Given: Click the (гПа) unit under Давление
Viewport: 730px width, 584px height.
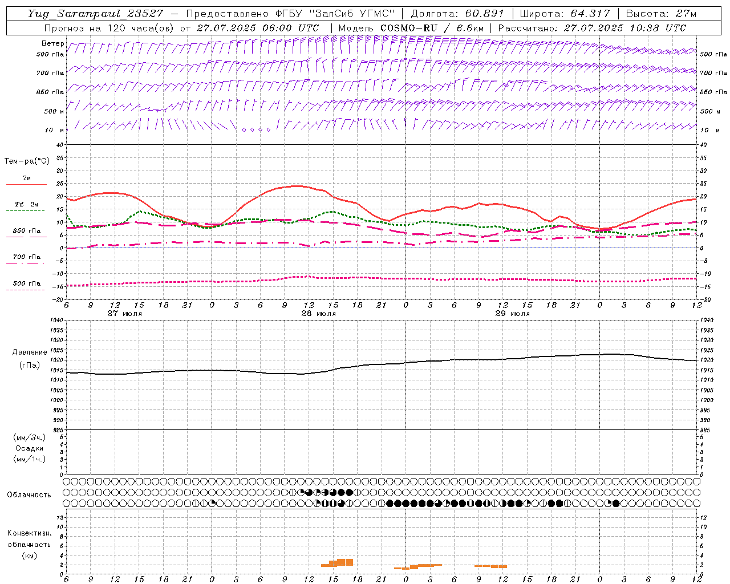Looking at the screenshot, I should pos(30,365).
